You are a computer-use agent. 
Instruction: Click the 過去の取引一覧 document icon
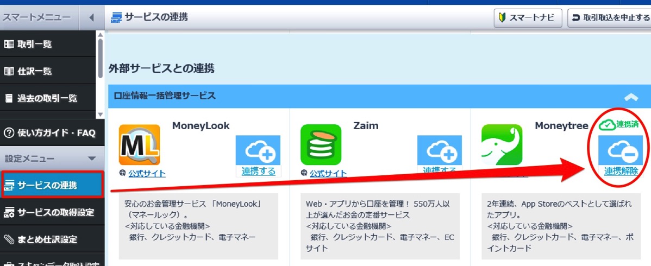pyautogui.click(x=8, y=98)
